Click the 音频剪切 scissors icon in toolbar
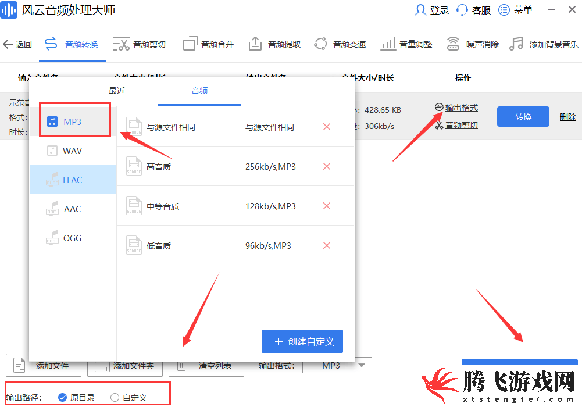This screenshot has width=582, height=407. pyautogui.click(x=121, y=44)
